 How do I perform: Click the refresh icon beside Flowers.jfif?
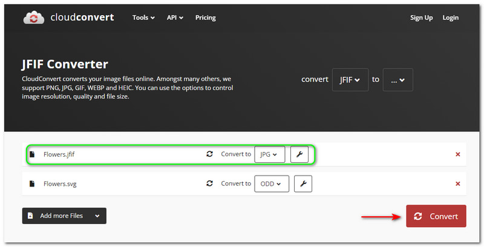[210, 154]
